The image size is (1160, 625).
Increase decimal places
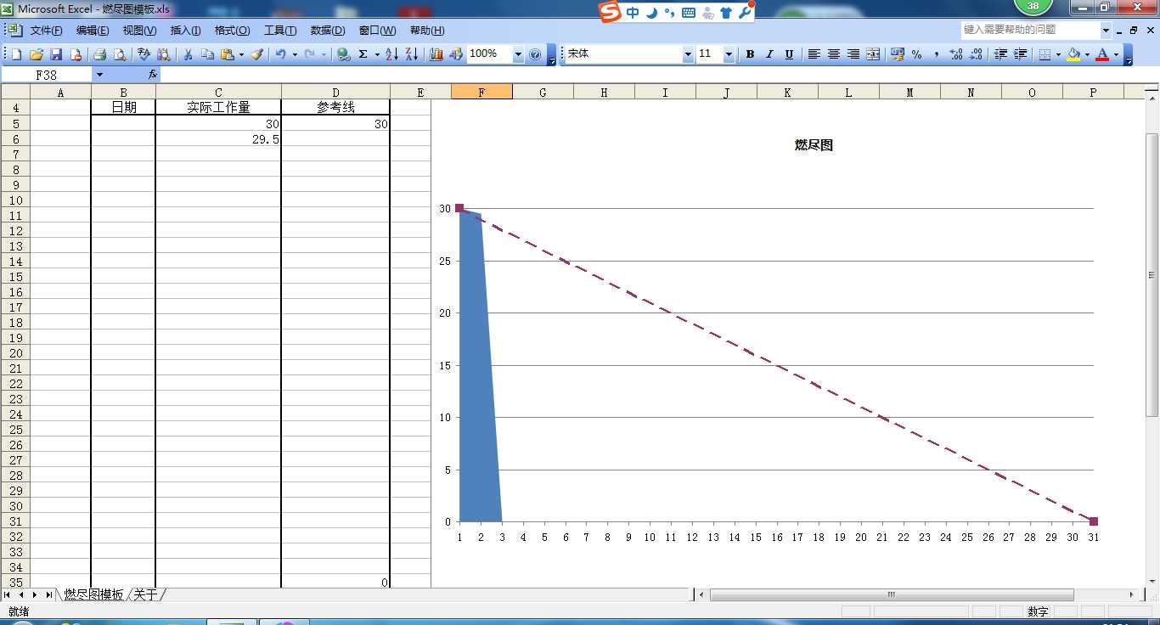coord(956,54)
